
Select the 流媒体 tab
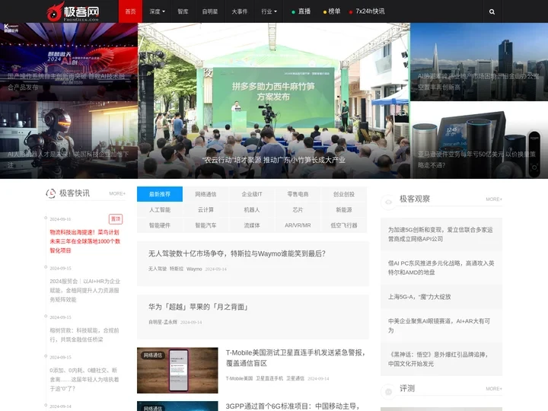(x=252, y=225)
